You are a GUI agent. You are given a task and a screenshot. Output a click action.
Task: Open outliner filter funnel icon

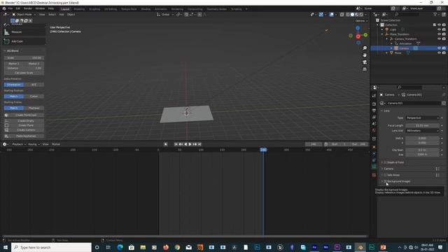tap(435, 14)
